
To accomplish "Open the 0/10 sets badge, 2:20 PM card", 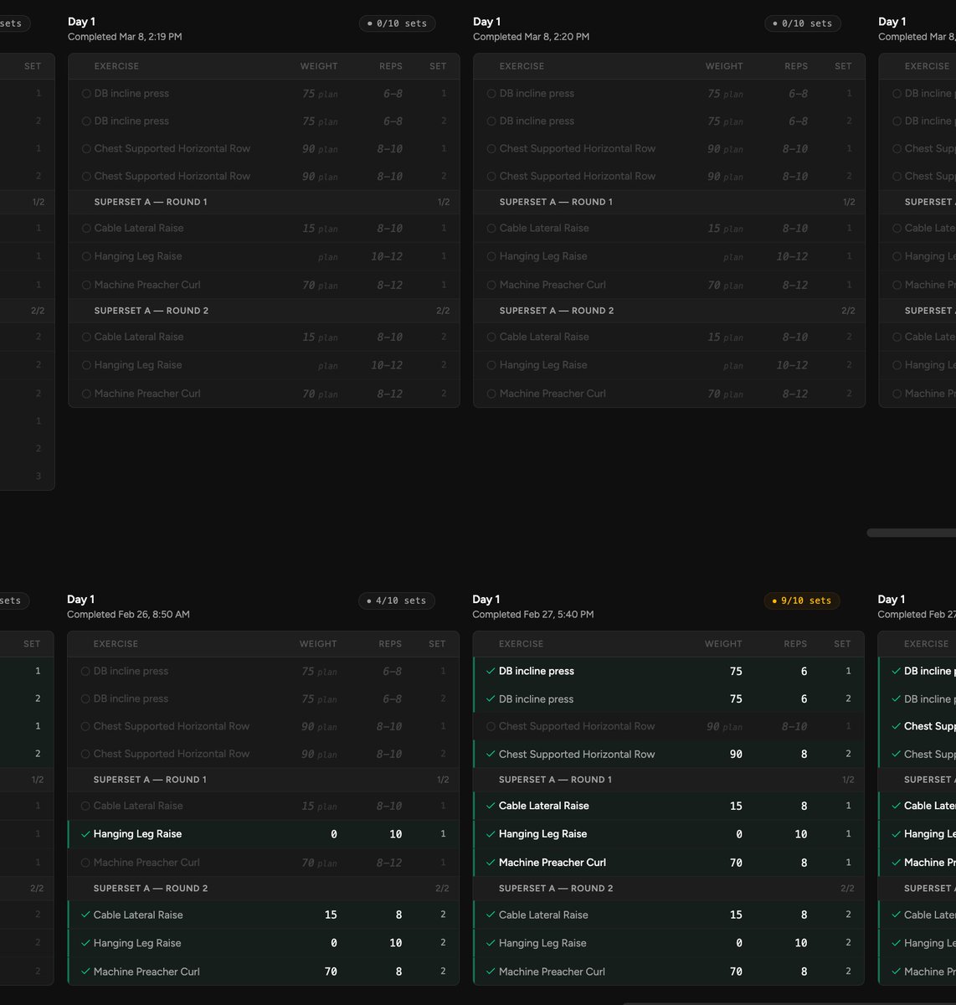I will (x=802, y=23).
